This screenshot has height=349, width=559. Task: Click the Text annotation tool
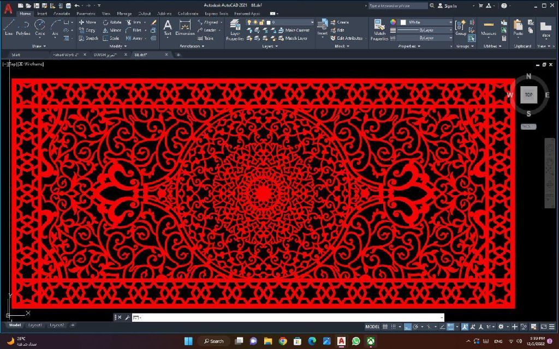(x=168, y=27)
